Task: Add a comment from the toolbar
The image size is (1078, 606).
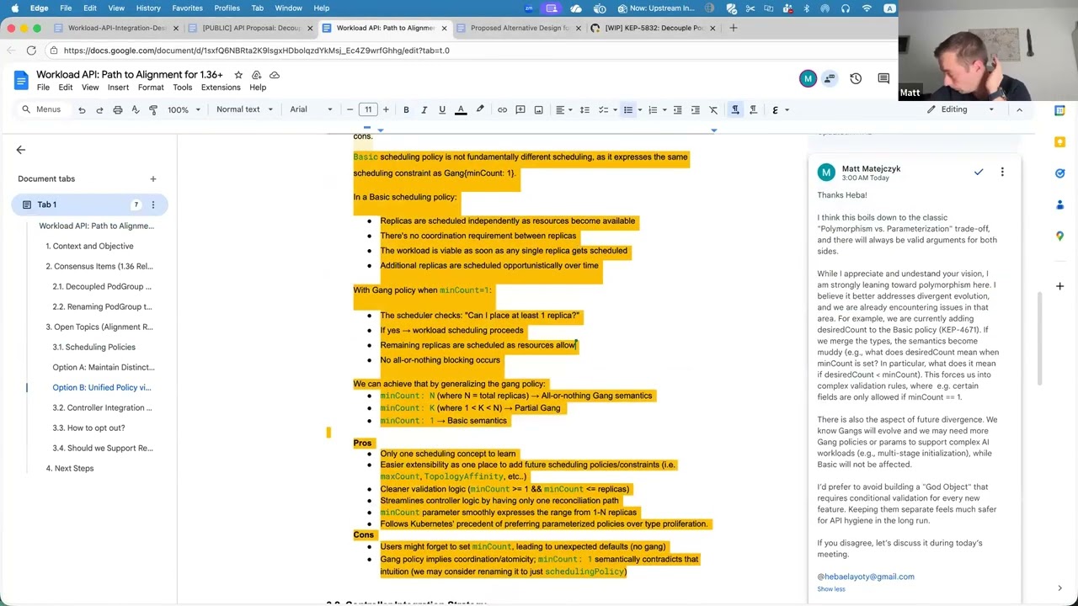Action: click(520, 109)
